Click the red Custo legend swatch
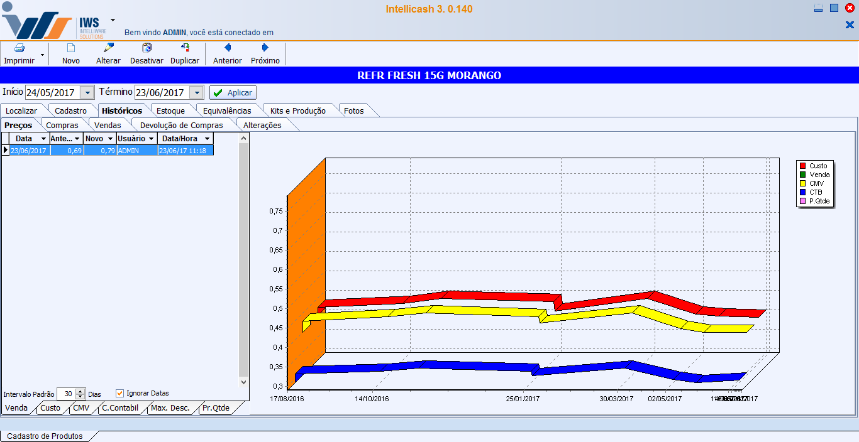 802,166
